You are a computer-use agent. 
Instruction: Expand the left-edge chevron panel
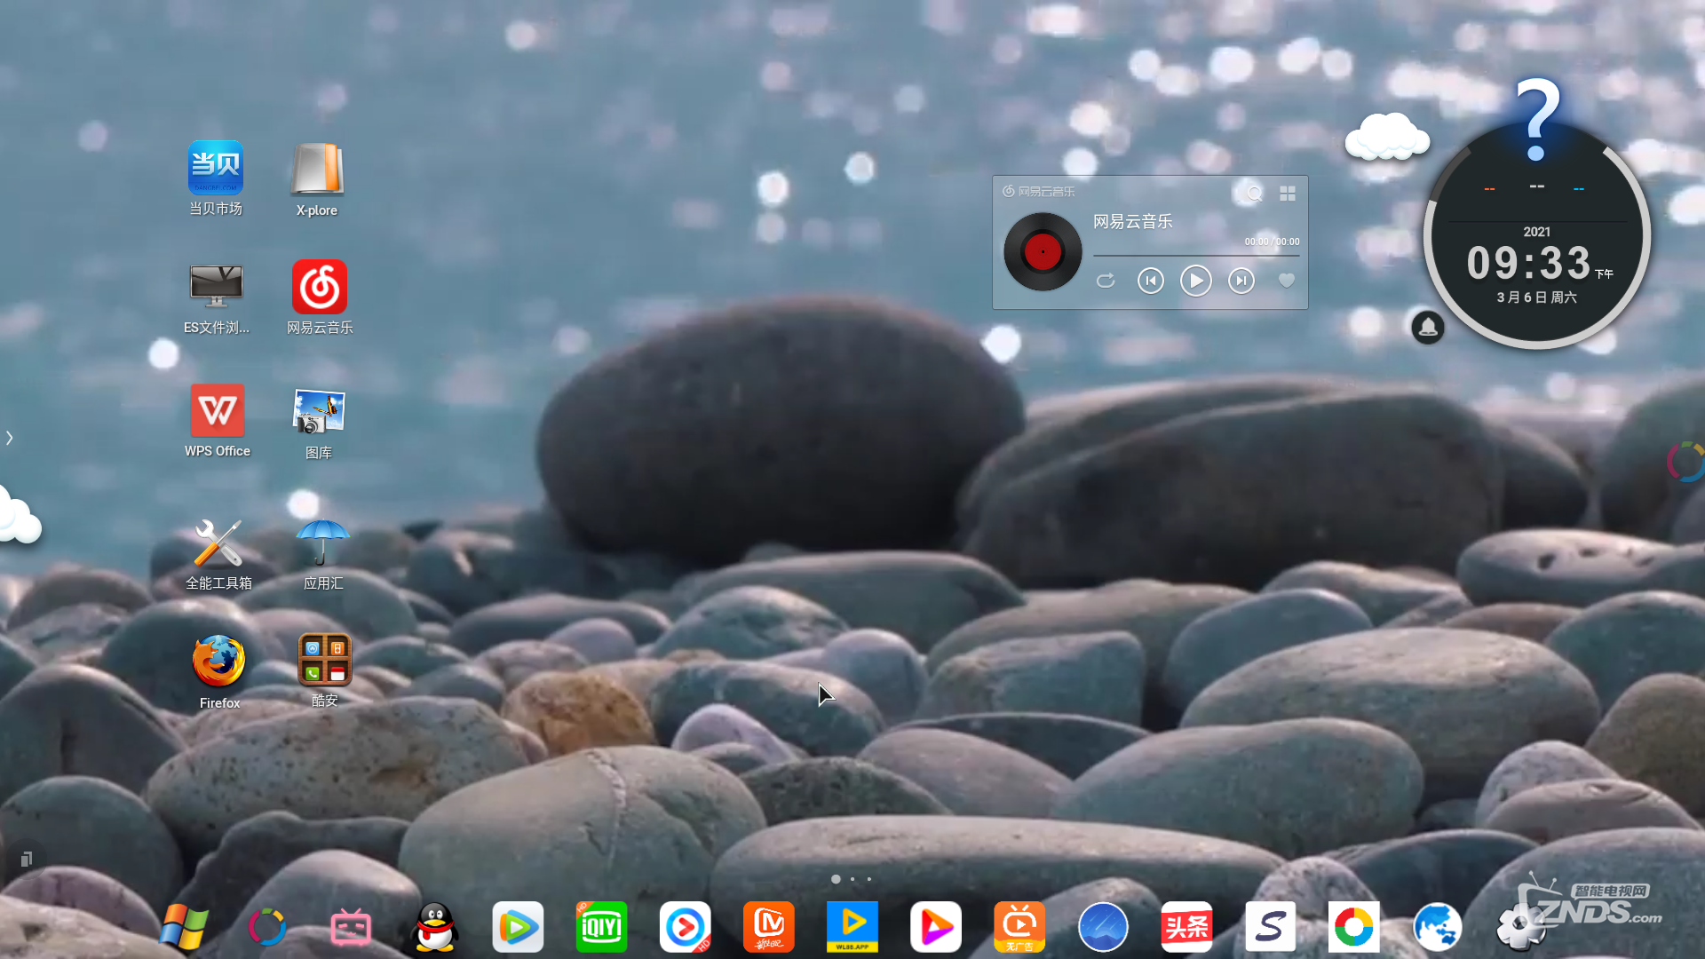[10, 438]
